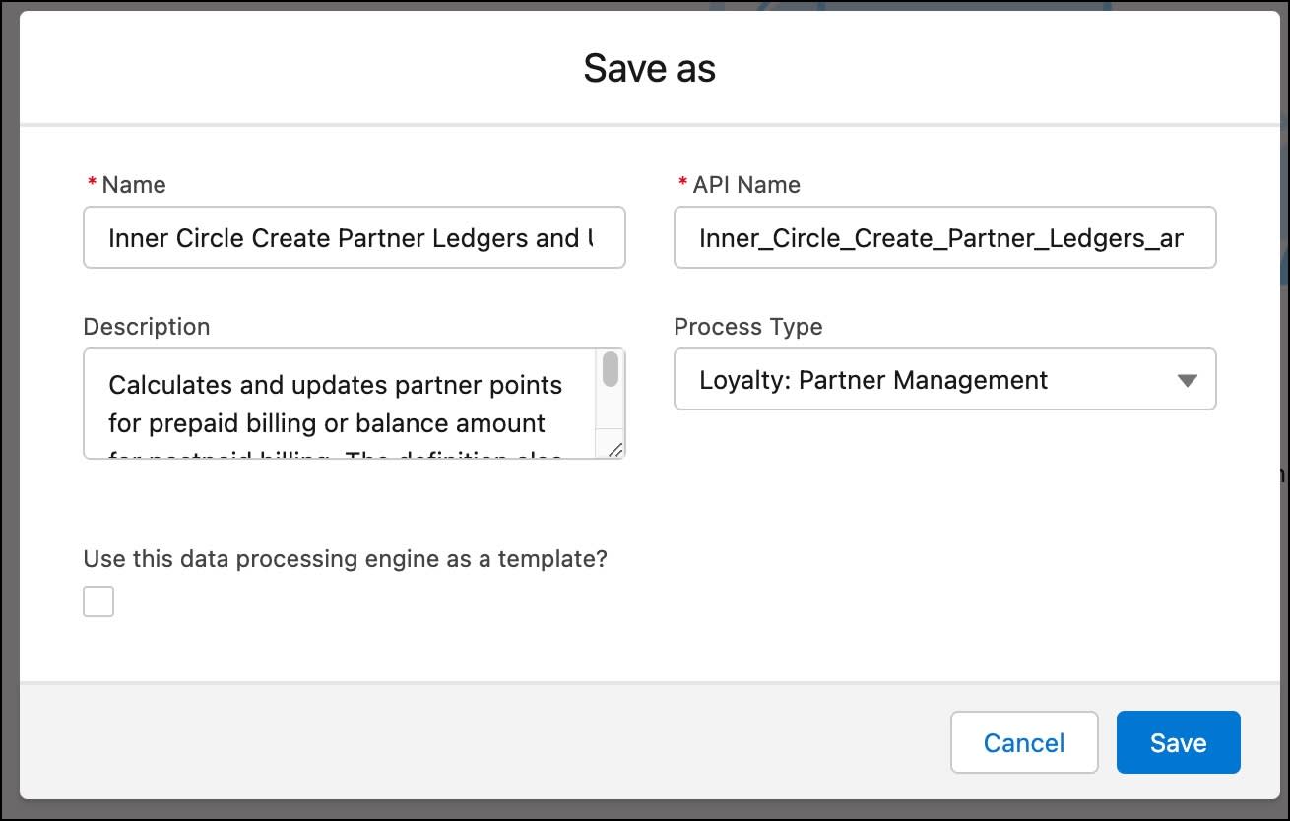Image resolution: width=1290 pixels, height=821 pixels.
Task: Click the required asterisk beside API Name
Action: point(681,183)
